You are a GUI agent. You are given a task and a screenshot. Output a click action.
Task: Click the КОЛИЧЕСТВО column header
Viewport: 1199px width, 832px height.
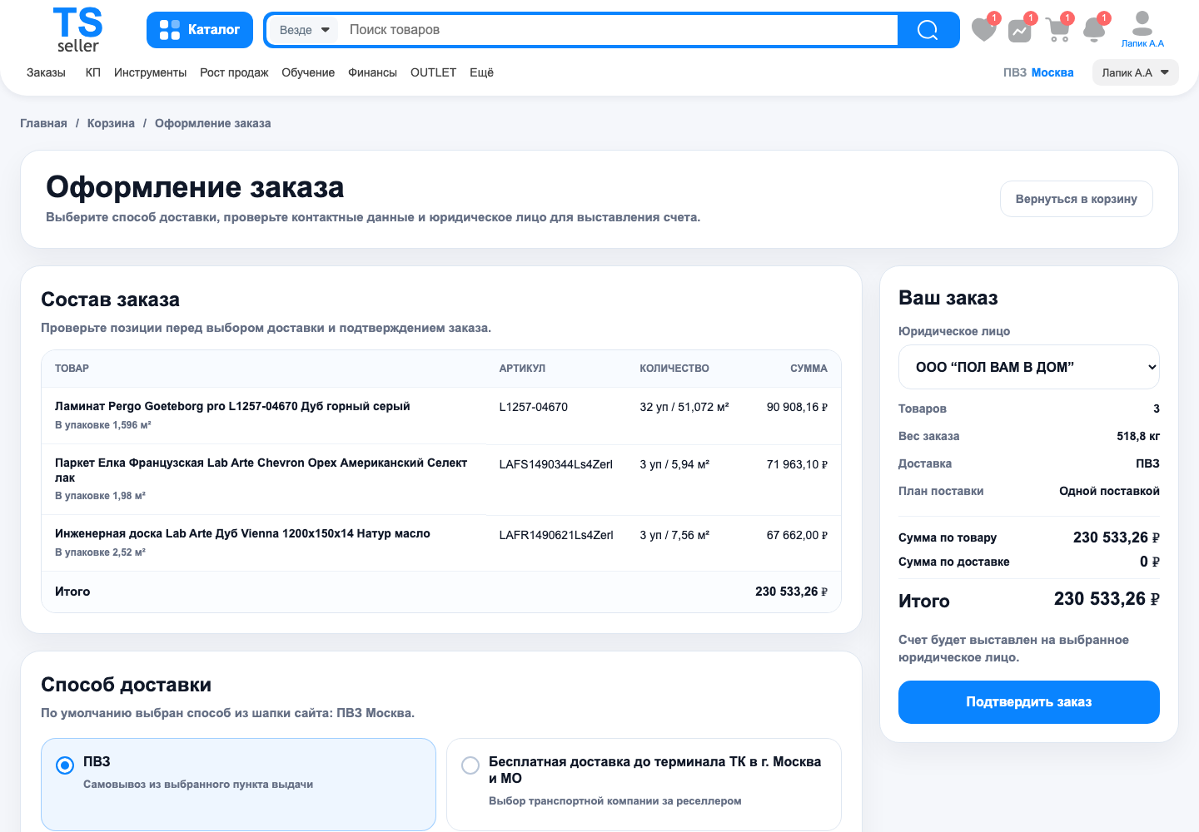click(x=674, y=369)
